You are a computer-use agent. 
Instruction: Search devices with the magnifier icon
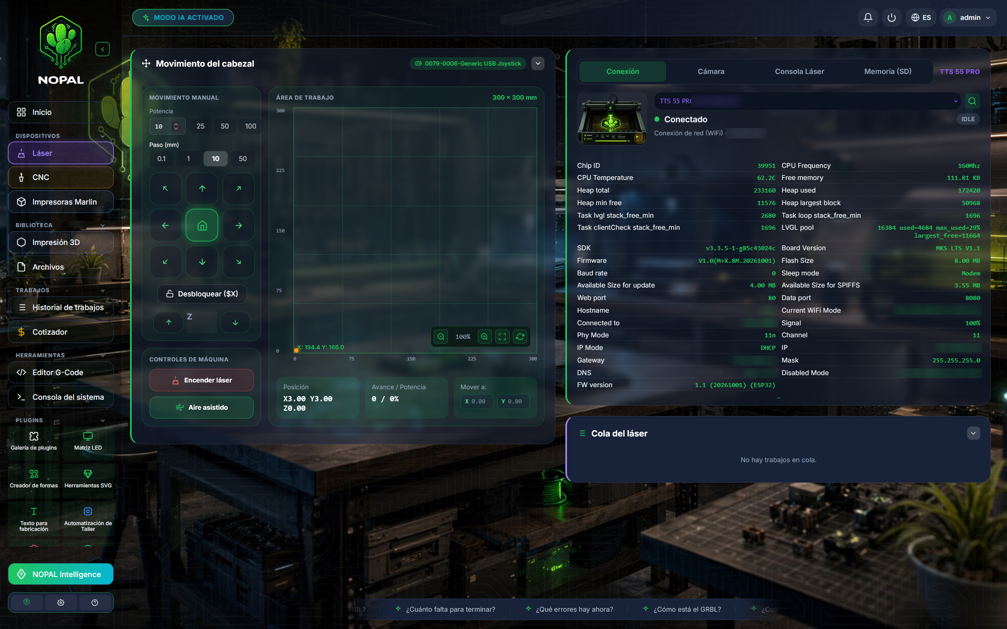pyautogui.click(x=972, y=101)
